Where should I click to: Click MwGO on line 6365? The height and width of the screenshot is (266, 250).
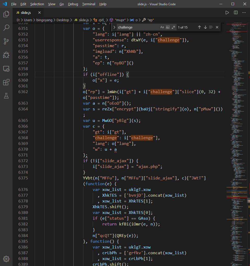(x=107, y=121)
